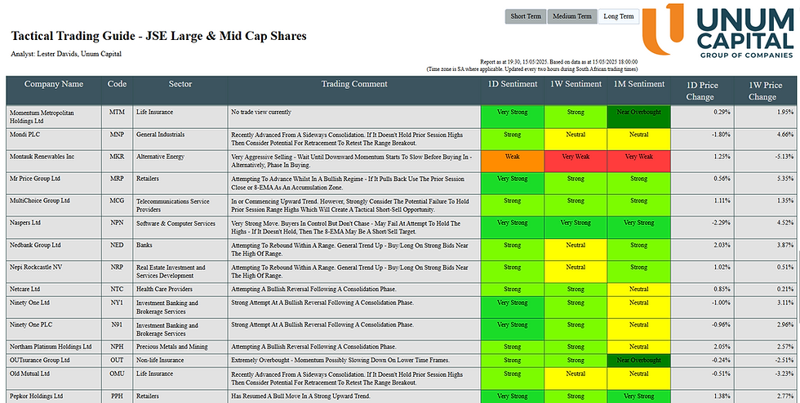Click 'Extremely Overbought' comment for OUTsurance
This screenshot has height=403, width=800.
tap(340, 360)
